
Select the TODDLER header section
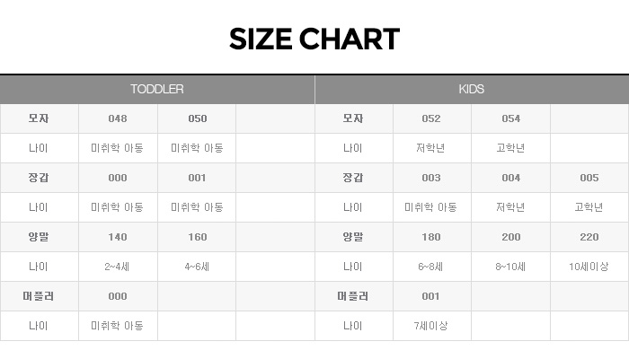pyautogui.click(x=157, y=89)
